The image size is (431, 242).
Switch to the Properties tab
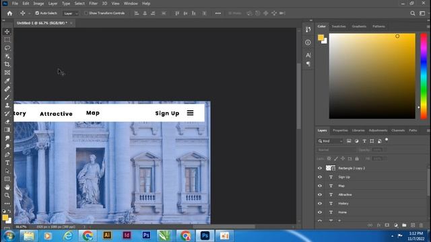click(x=340, y=130)
